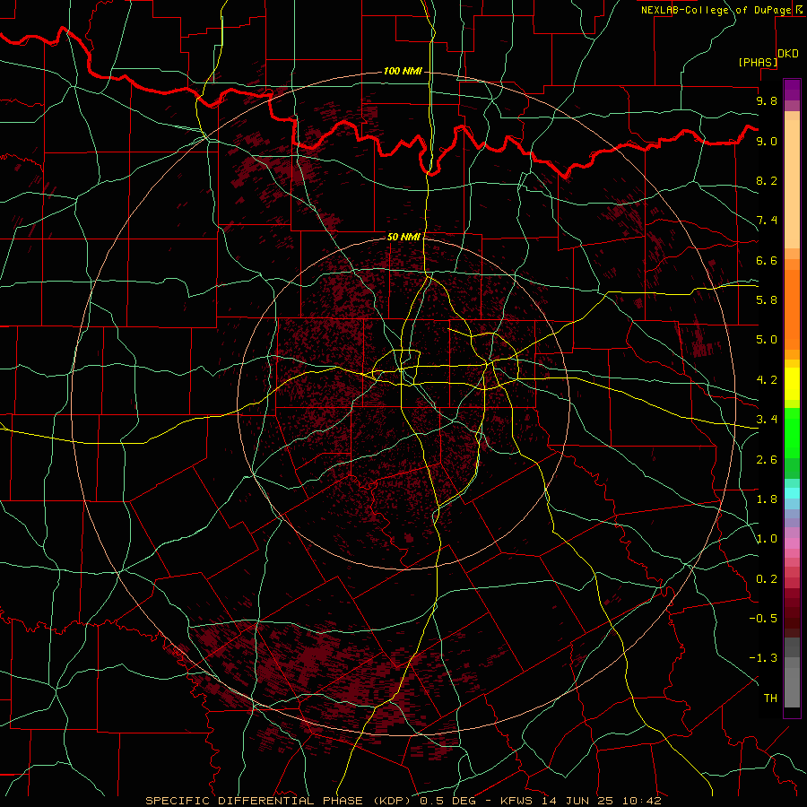
Task: Click the 7.4 scale value
Action: 767,221
